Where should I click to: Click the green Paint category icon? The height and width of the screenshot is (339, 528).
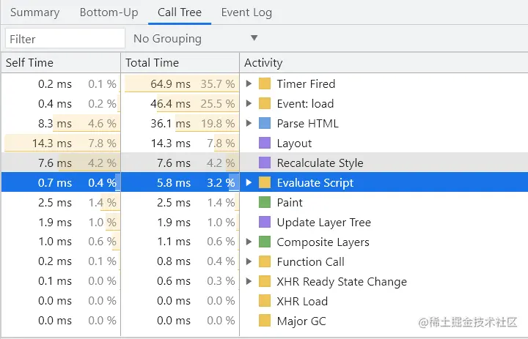point(265,202)
